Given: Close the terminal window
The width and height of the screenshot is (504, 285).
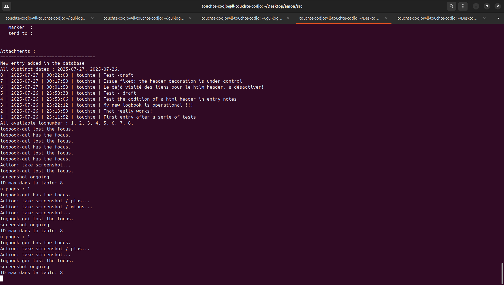Looking at the screenshot, I should coord(498,6).
